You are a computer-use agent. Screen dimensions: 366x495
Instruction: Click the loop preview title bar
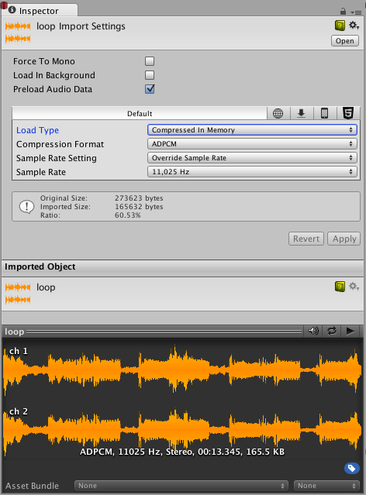(152, 332)
